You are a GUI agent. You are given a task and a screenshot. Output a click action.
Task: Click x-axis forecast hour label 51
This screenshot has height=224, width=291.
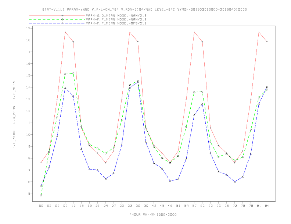coord(178,206)
